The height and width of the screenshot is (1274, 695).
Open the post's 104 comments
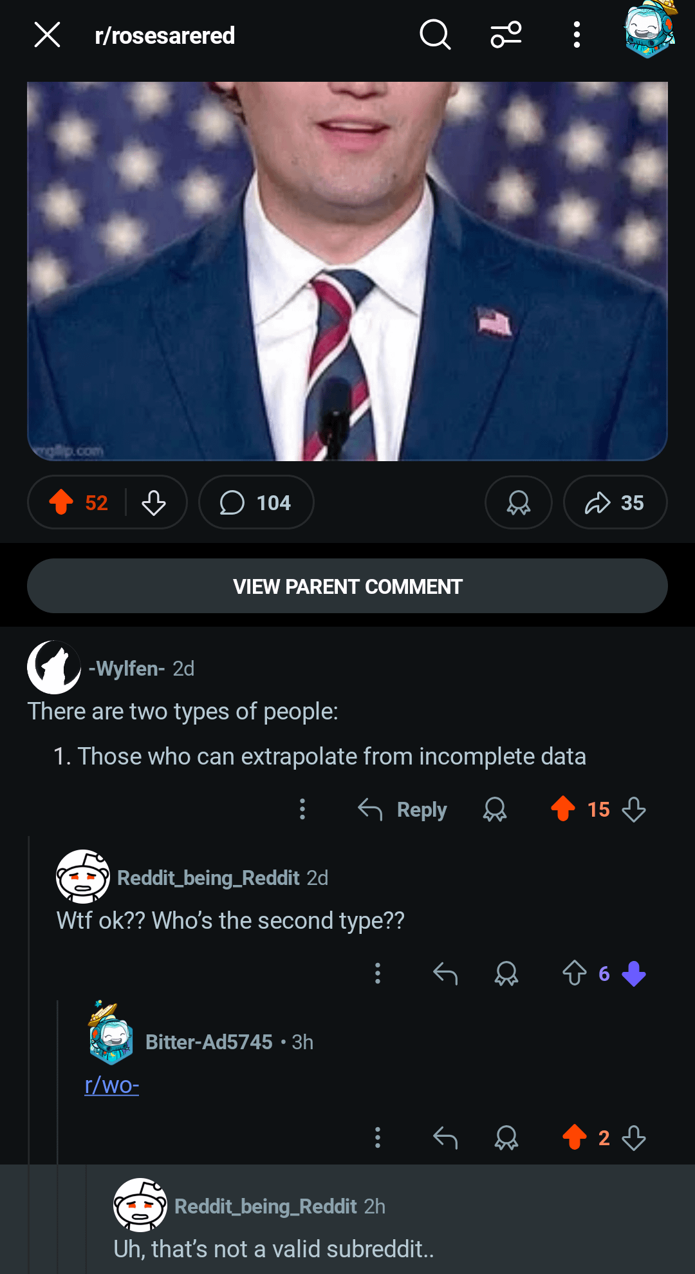pos(256,502)
